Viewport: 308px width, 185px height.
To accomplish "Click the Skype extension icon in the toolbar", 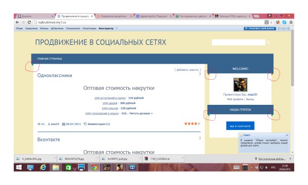I will [x=284, y=23].
